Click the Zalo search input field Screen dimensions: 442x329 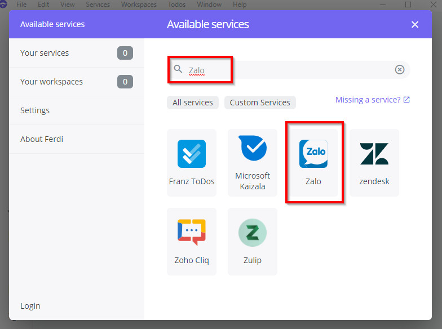[289, 70]
